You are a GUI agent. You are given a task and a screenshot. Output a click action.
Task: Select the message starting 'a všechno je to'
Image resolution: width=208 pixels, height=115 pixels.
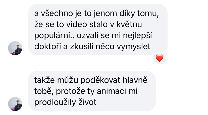(98, 30)
